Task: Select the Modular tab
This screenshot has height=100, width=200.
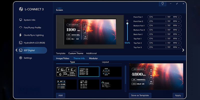Action: tap(93, 58)
